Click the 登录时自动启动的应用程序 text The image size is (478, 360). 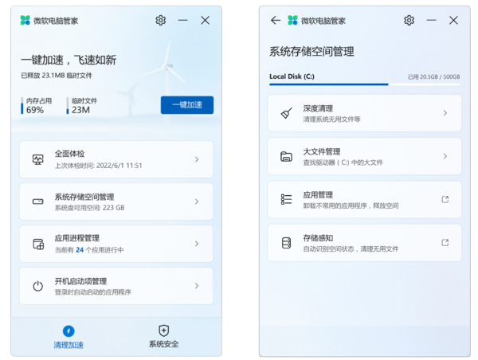pos(93,292)
